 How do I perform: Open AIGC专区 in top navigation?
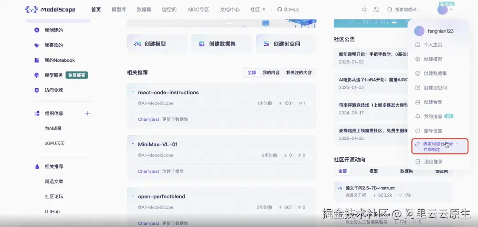tap(198, 9)
